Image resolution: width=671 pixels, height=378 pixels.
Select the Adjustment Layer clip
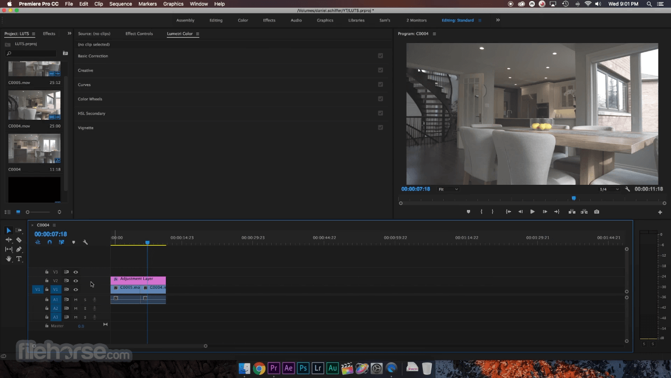click(138, 279)
